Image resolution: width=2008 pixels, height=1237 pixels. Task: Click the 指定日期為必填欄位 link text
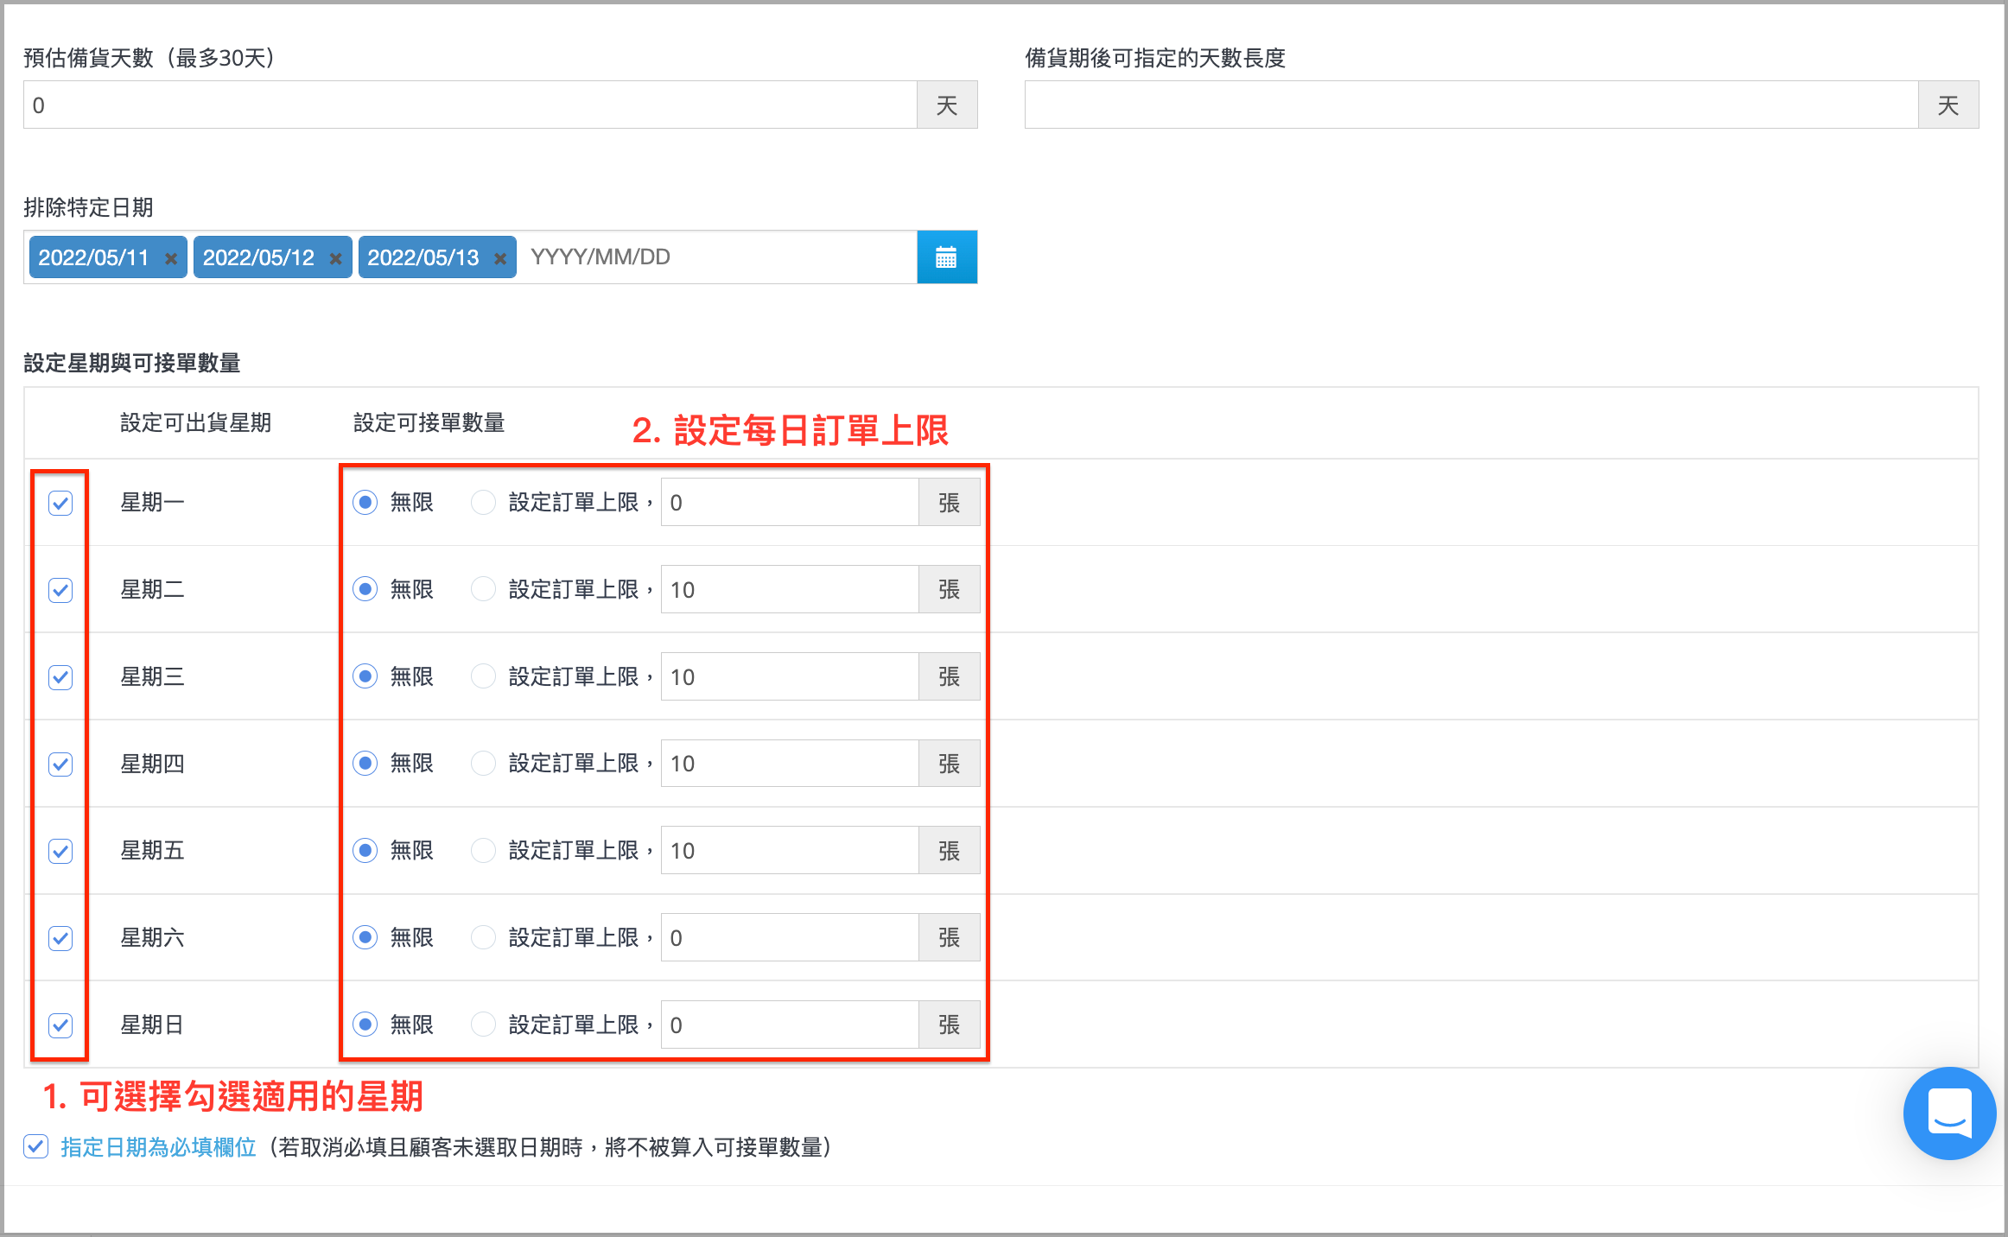pyautogui.click(x=158, y=1147)
